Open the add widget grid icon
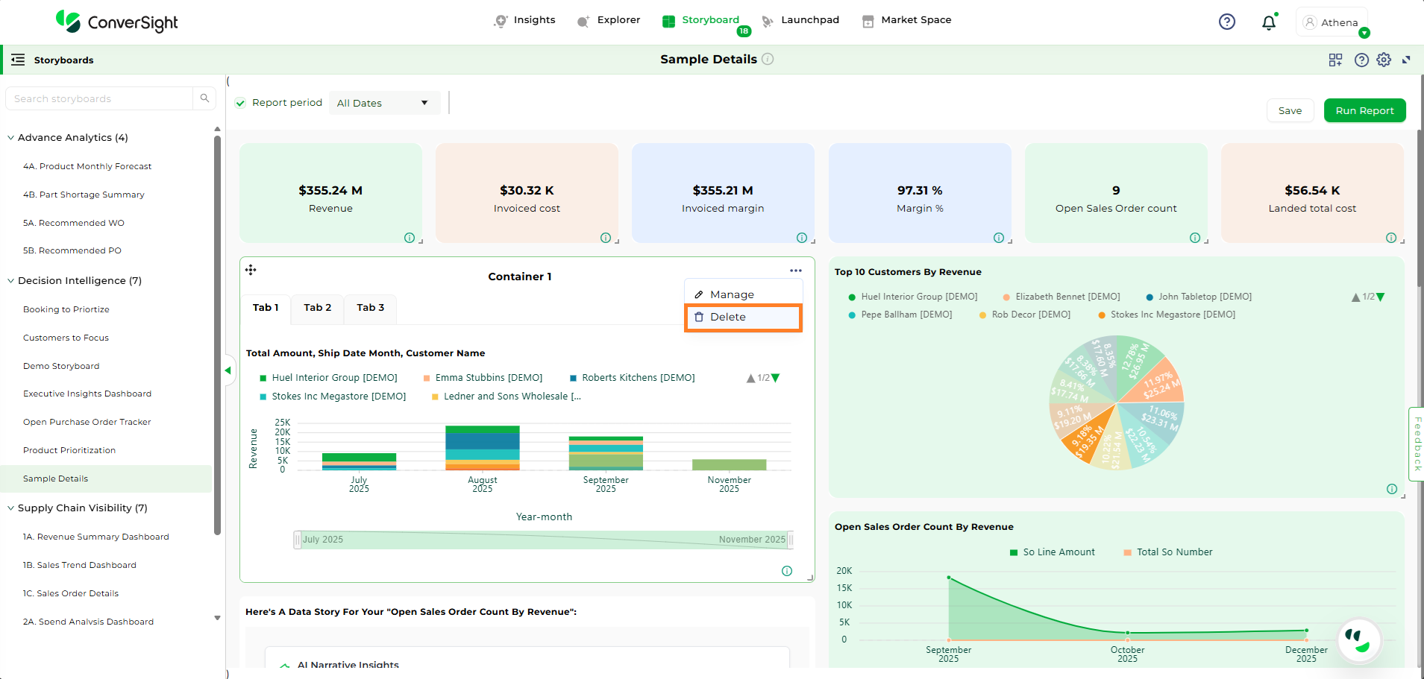 [1335, 60]
